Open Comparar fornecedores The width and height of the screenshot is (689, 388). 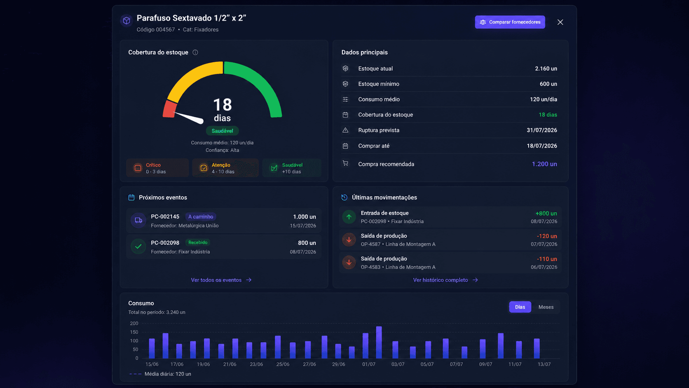click(x=510, y=22)
